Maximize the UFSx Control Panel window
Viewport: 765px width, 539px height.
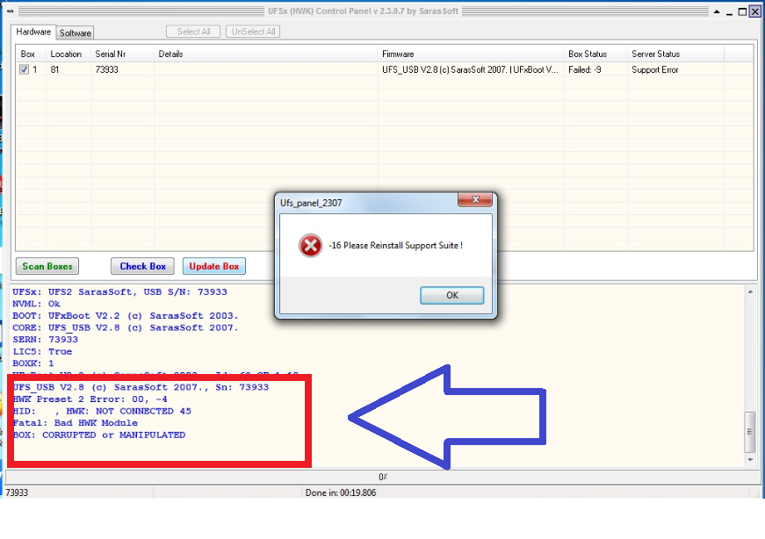tap(742, 11)
